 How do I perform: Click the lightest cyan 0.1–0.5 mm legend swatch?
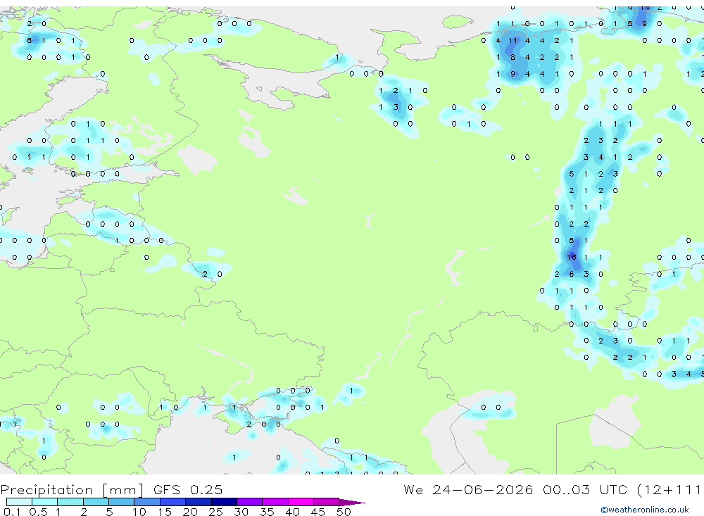19,502
